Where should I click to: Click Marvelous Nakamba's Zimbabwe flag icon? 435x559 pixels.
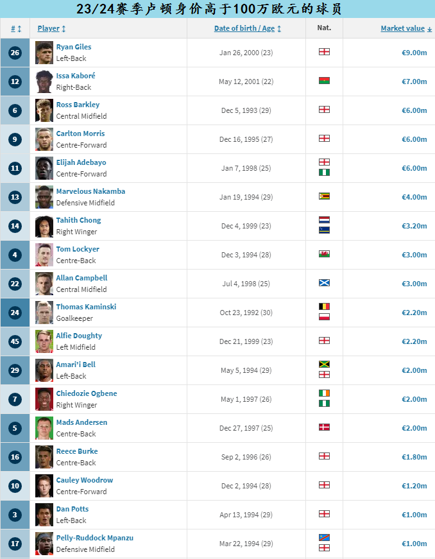324,196
